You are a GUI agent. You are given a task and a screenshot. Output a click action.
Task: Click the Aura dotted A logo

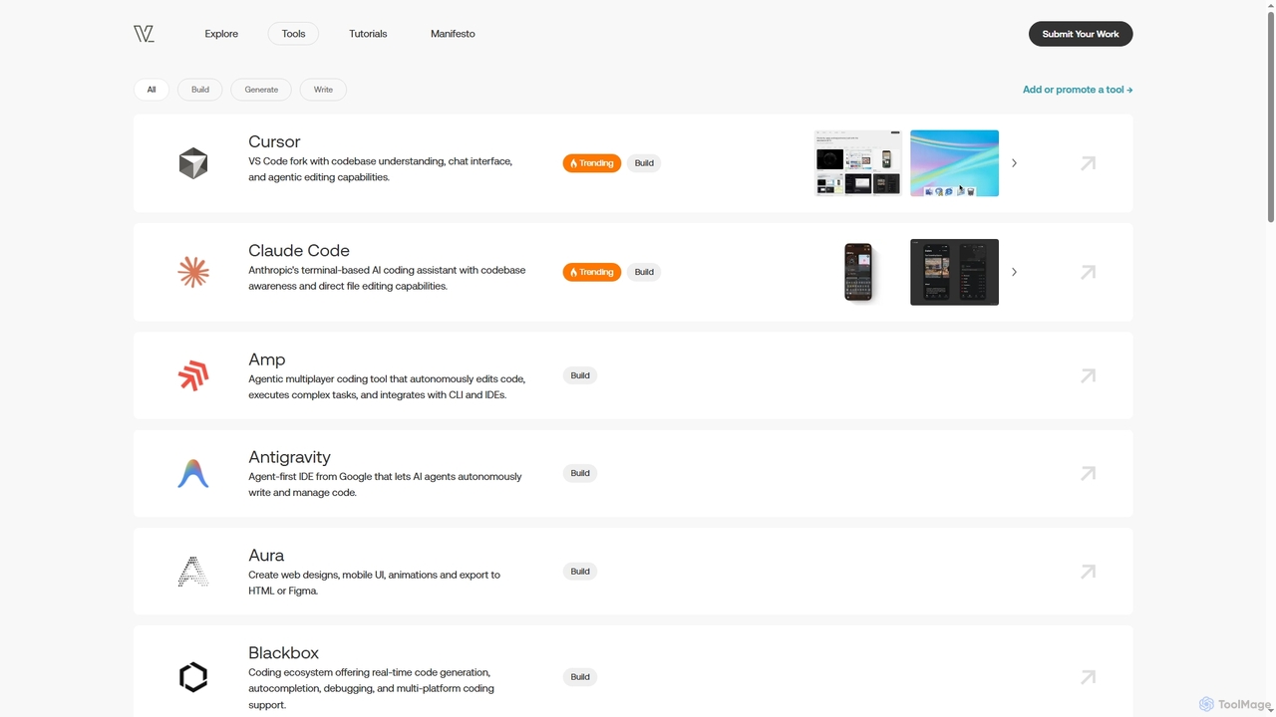(x=193, y=572)
